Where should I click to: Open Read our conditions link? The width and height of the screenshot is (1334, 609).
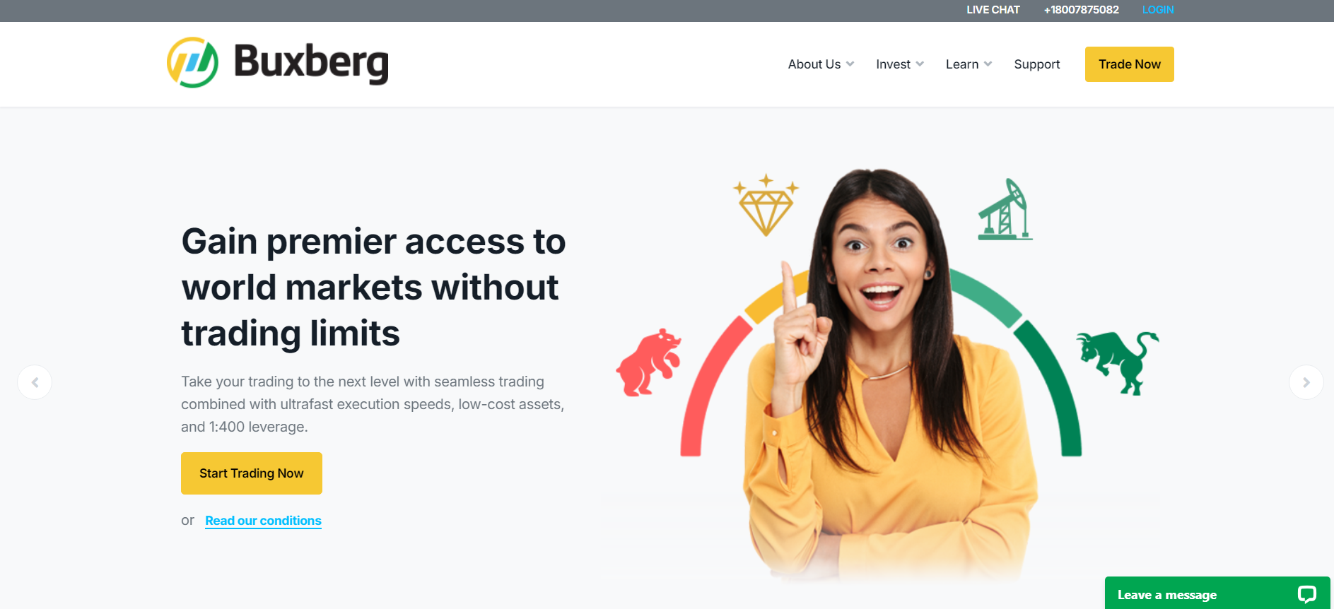(263, 521)
